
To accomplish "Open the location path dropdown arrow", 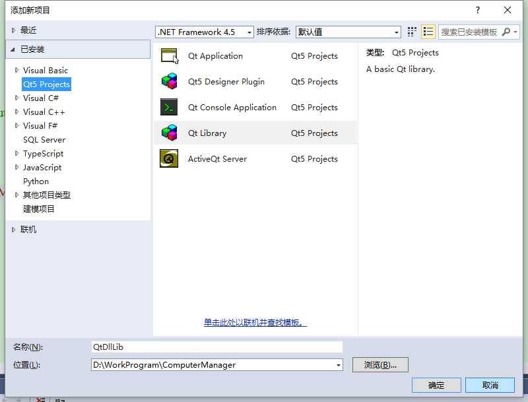I will click(338, 365).
